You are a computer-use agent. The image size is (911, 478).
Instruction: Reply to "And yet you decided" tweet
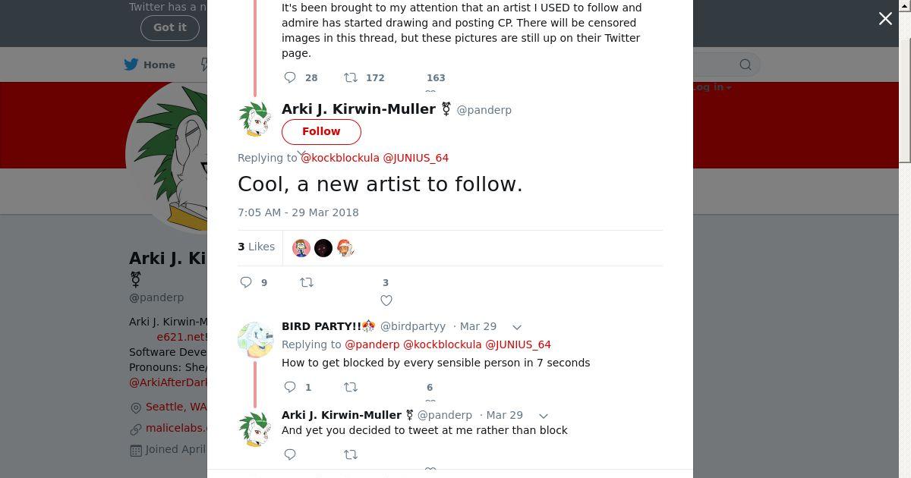(290, 454)
